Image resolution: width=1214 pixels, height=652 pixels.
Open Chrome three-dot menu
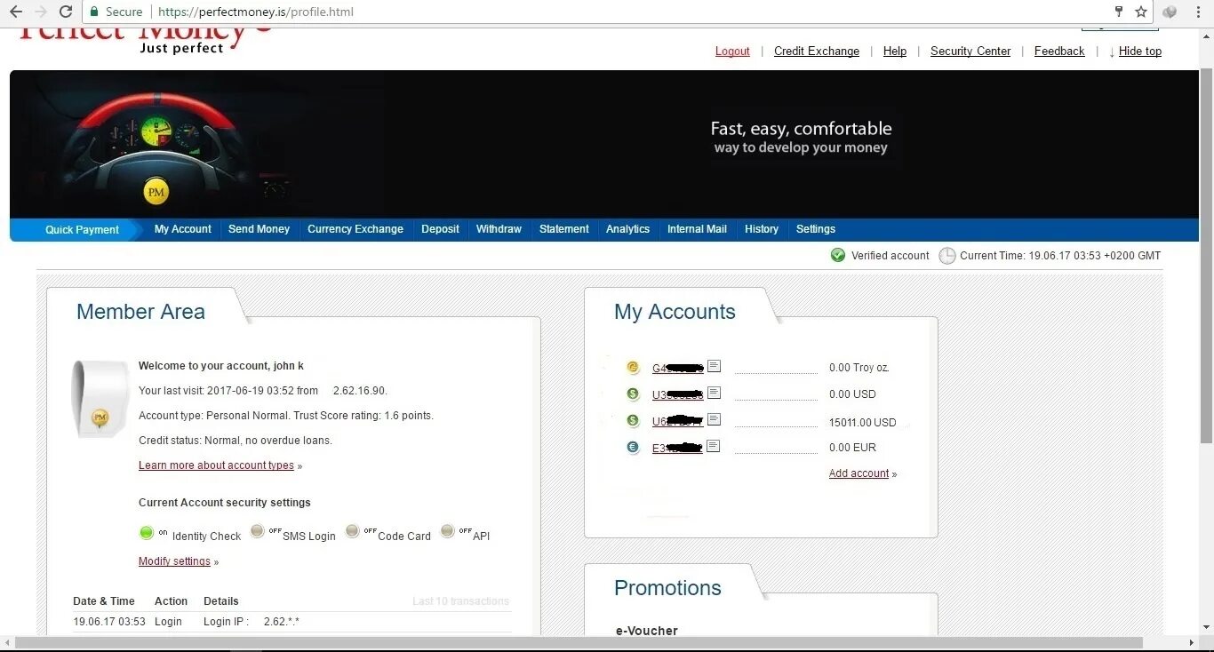[x=1196, y=12]
